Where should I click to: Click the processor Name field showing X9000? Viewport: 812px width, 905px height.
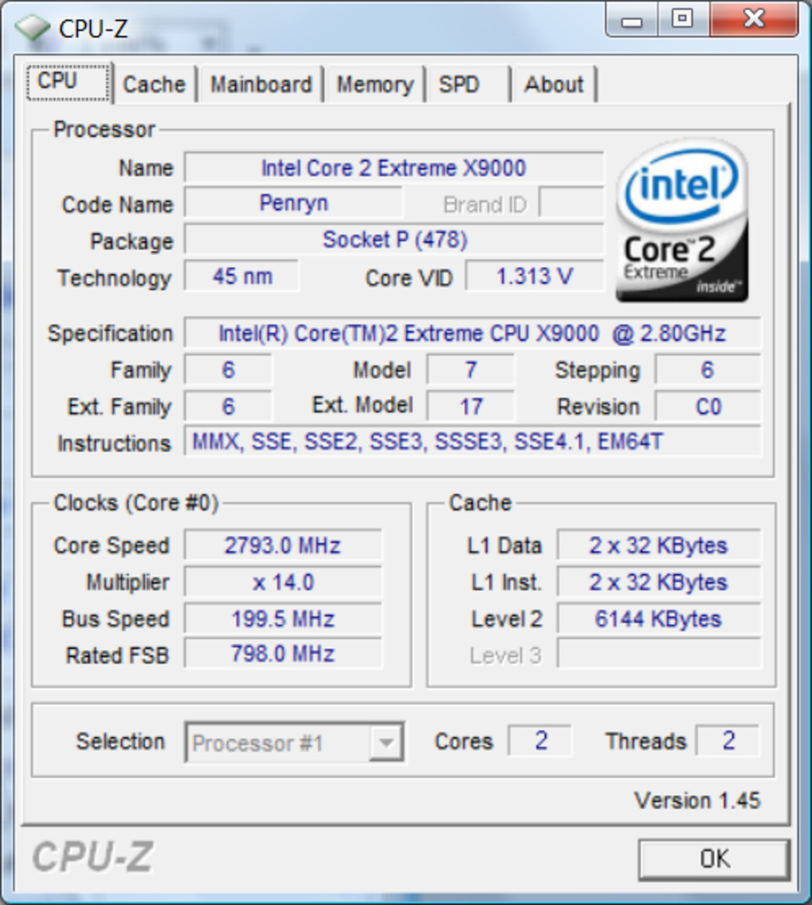(x=395, y=168)
